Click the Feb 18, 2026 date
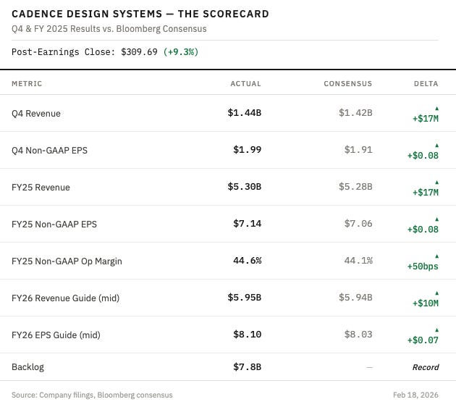The width and height of the screenshot is (456, 407). click(416, 395)
